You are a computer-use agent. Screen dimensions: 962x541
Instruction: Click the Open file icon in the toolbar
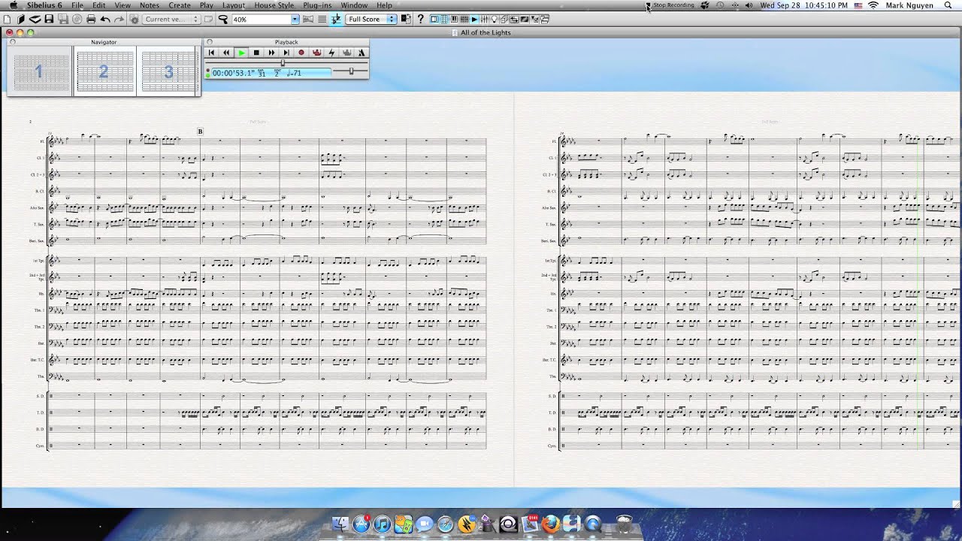tap(20, 19)
